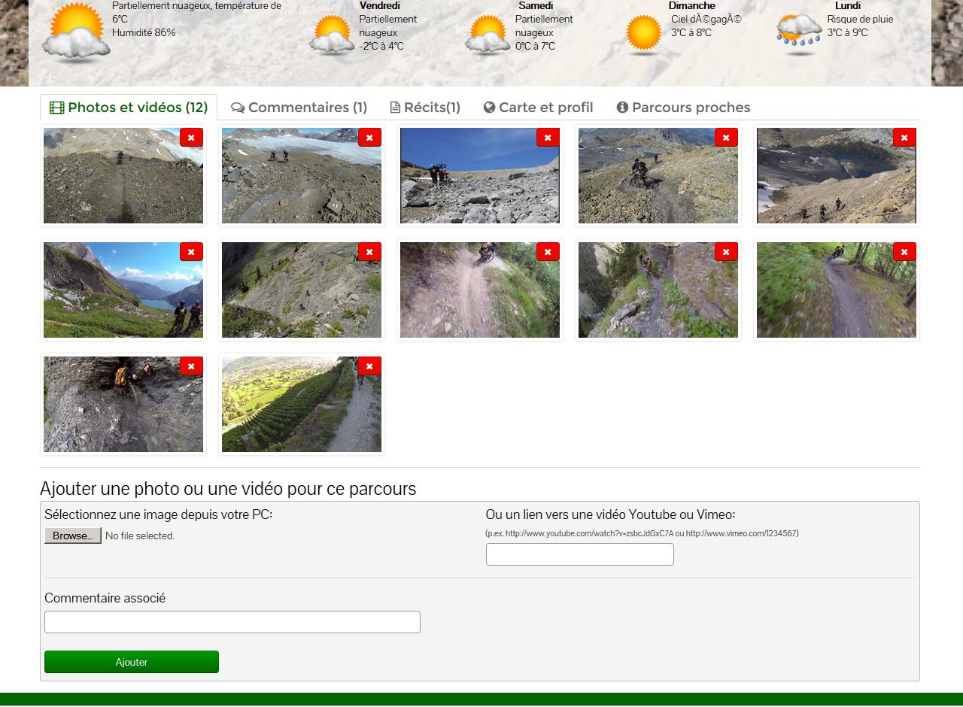Click Monday's rain risk weather icon

799,34
